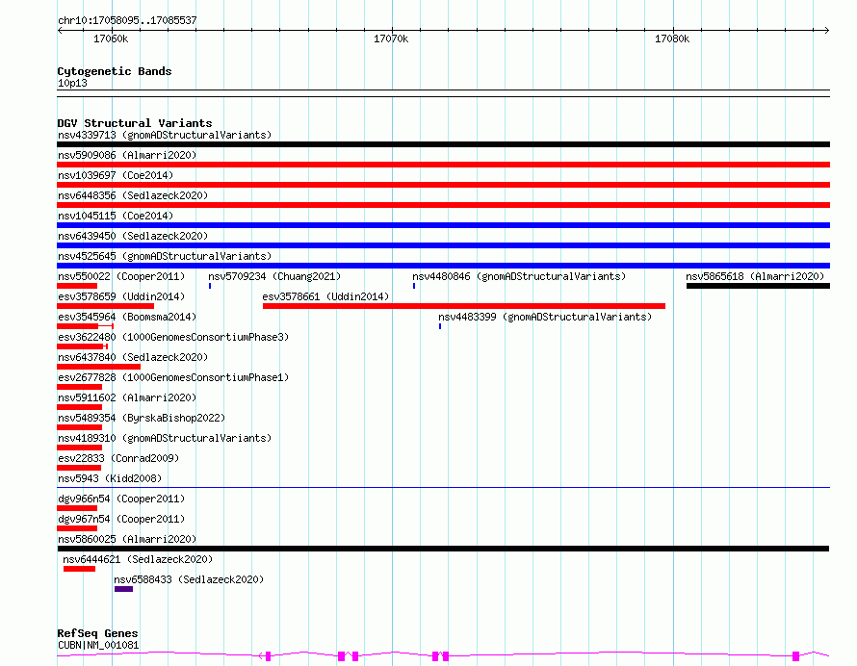Click small blue marker of nsv4480846
Screen dimensions: 857x666
tap(414, 286)
